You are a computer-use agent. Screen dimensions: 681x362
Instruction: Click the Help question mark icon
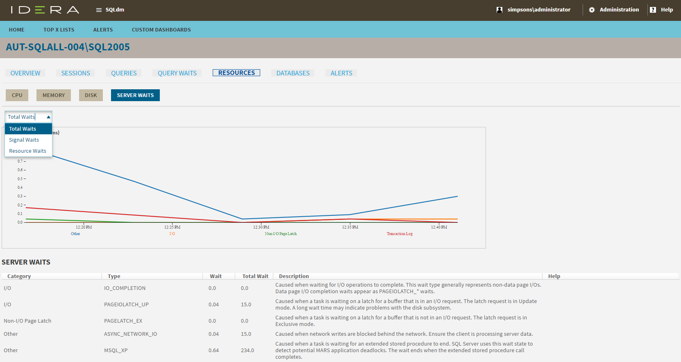(653, 10)
